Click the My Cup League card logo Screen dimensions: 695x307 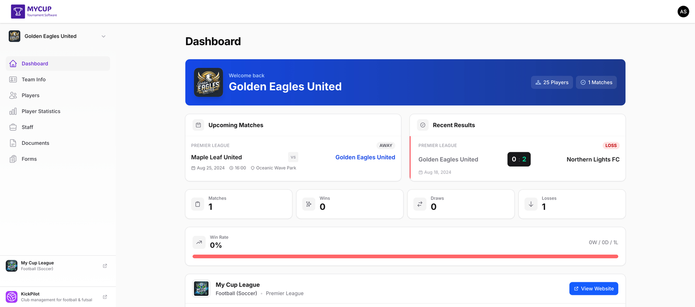click(x=202, y=289)
